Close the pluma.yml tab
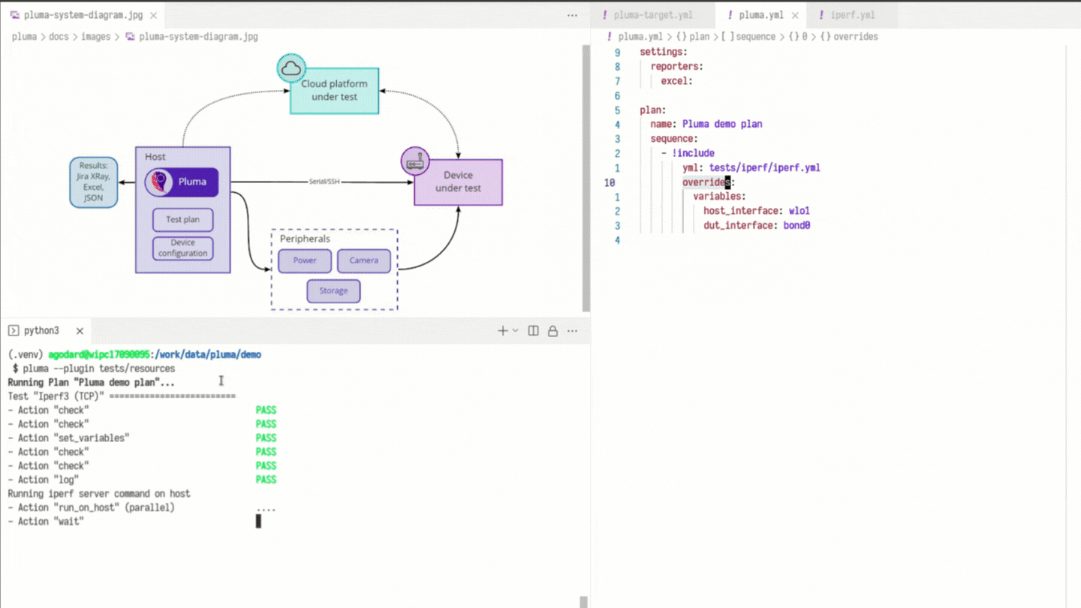The image size is (1081, 608). [795, 15]
